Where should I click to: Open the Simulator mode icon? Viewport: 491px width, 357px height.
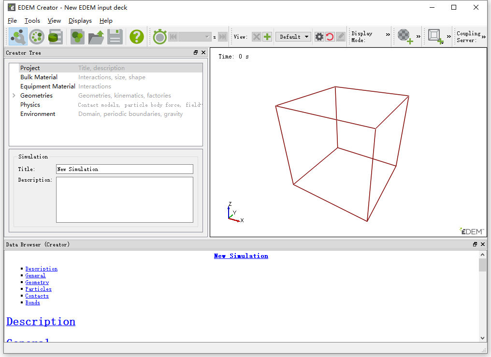tap(37, 37)
